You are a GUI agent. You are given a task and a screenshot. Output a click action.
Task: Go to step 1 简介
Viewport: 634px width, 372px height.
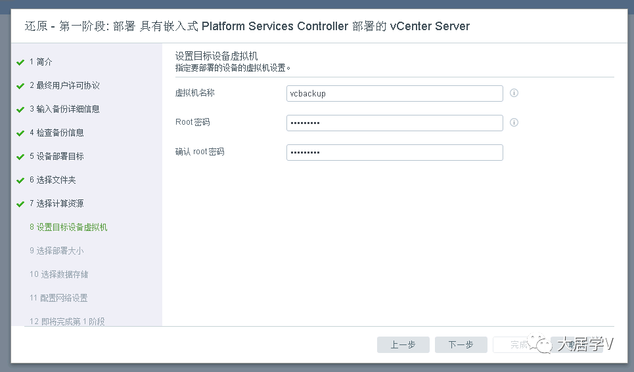click(41, 62)
